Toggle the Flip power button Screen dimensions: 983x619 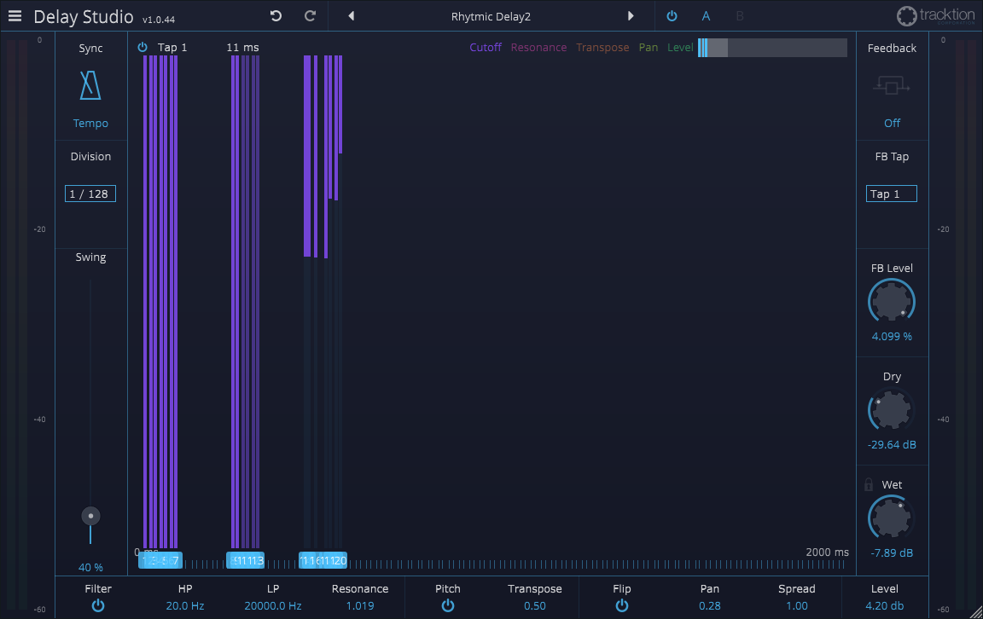click(x=621, y=605)
